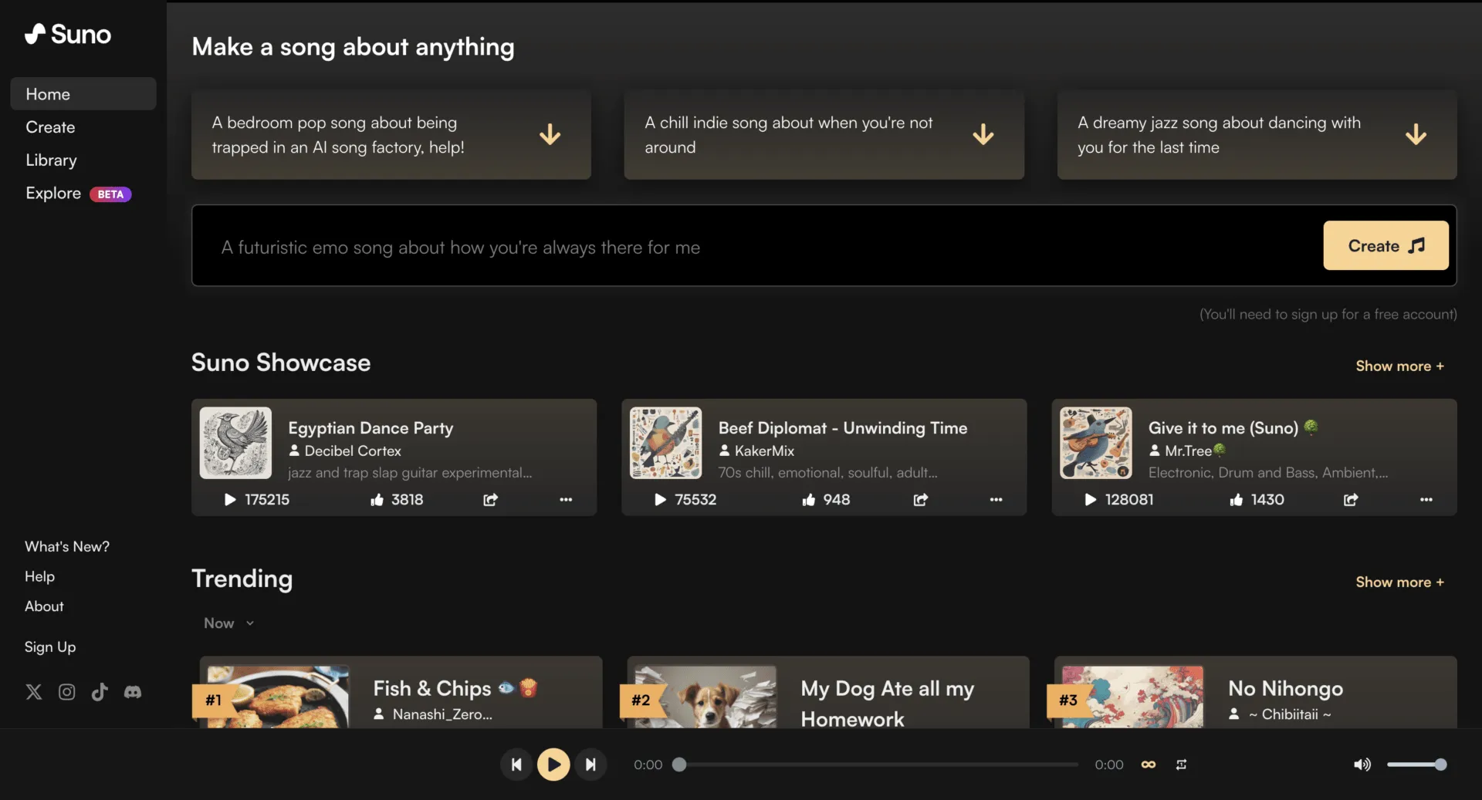Show more Trending songs
This screenshot has height=800, width=1482.
1399,582
